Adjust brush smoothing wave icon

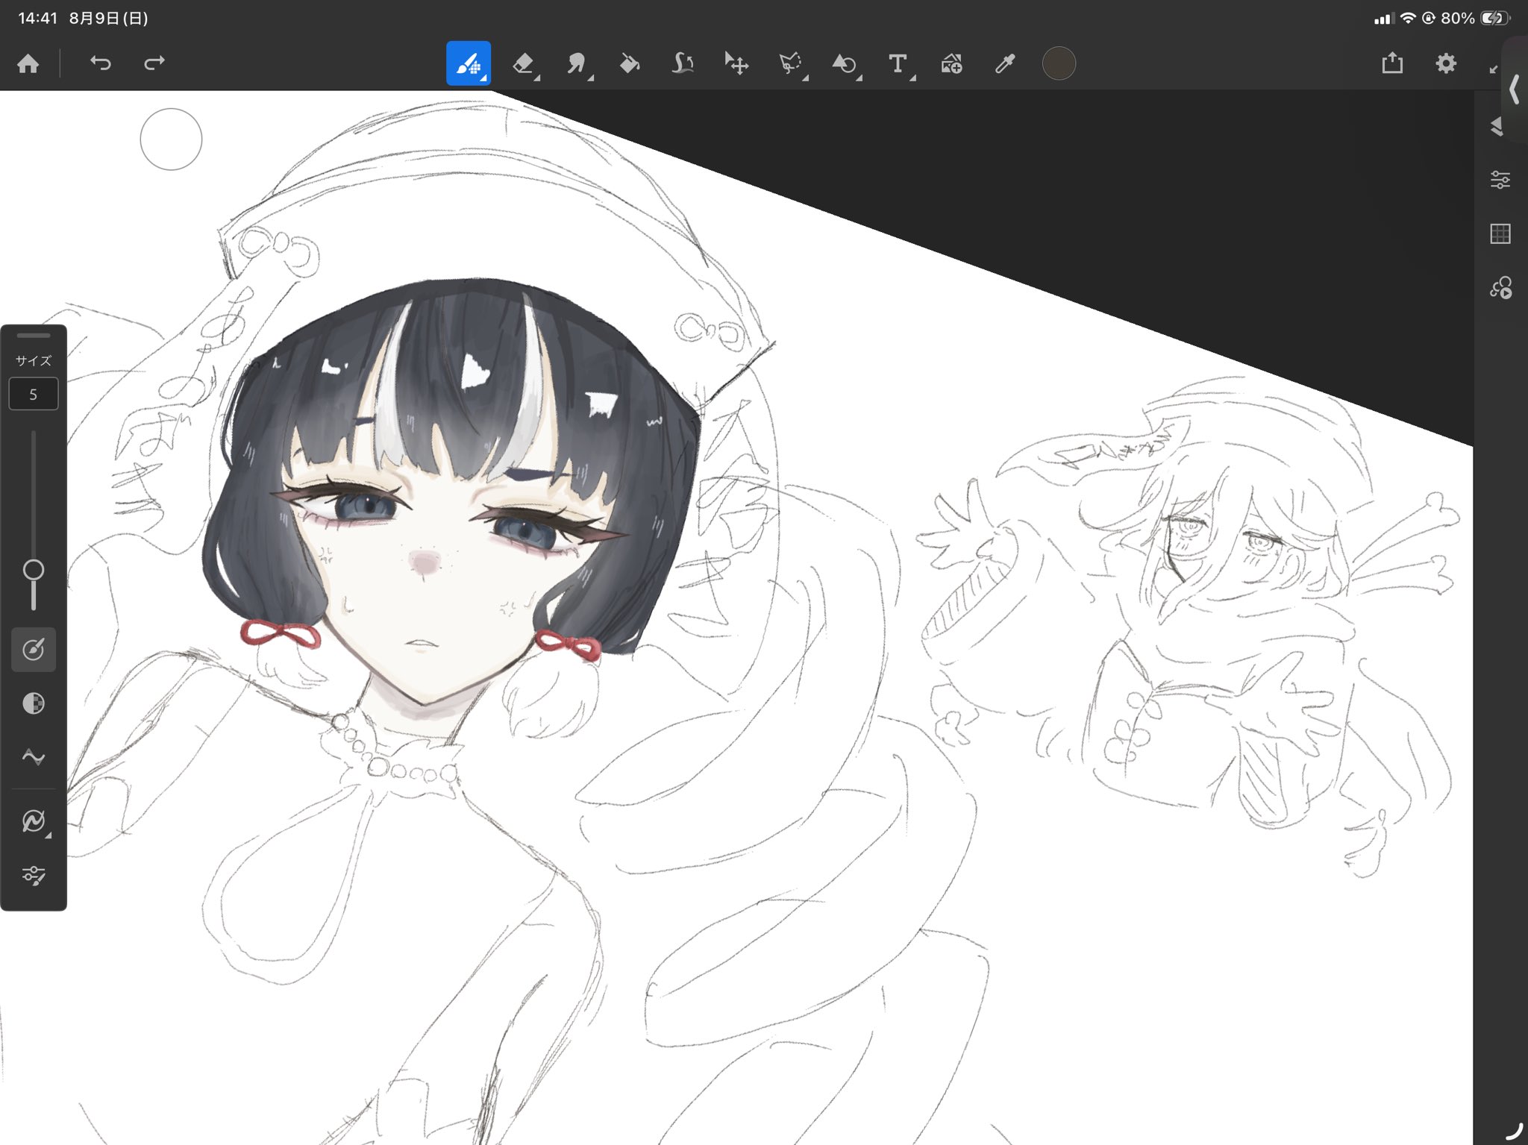point(34,757)
